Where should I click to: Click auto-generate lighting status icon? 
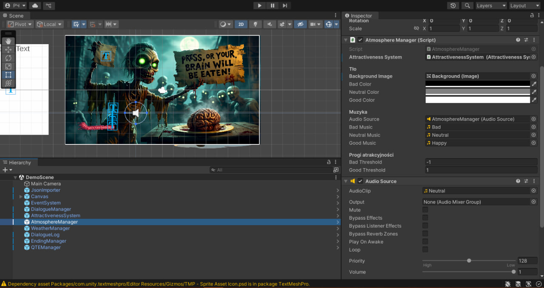point(528,284)
